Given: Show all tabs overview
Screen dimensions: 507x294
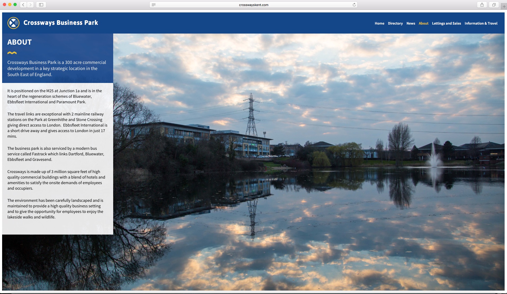Looking at the screenshot, I should tap(494, 5).
